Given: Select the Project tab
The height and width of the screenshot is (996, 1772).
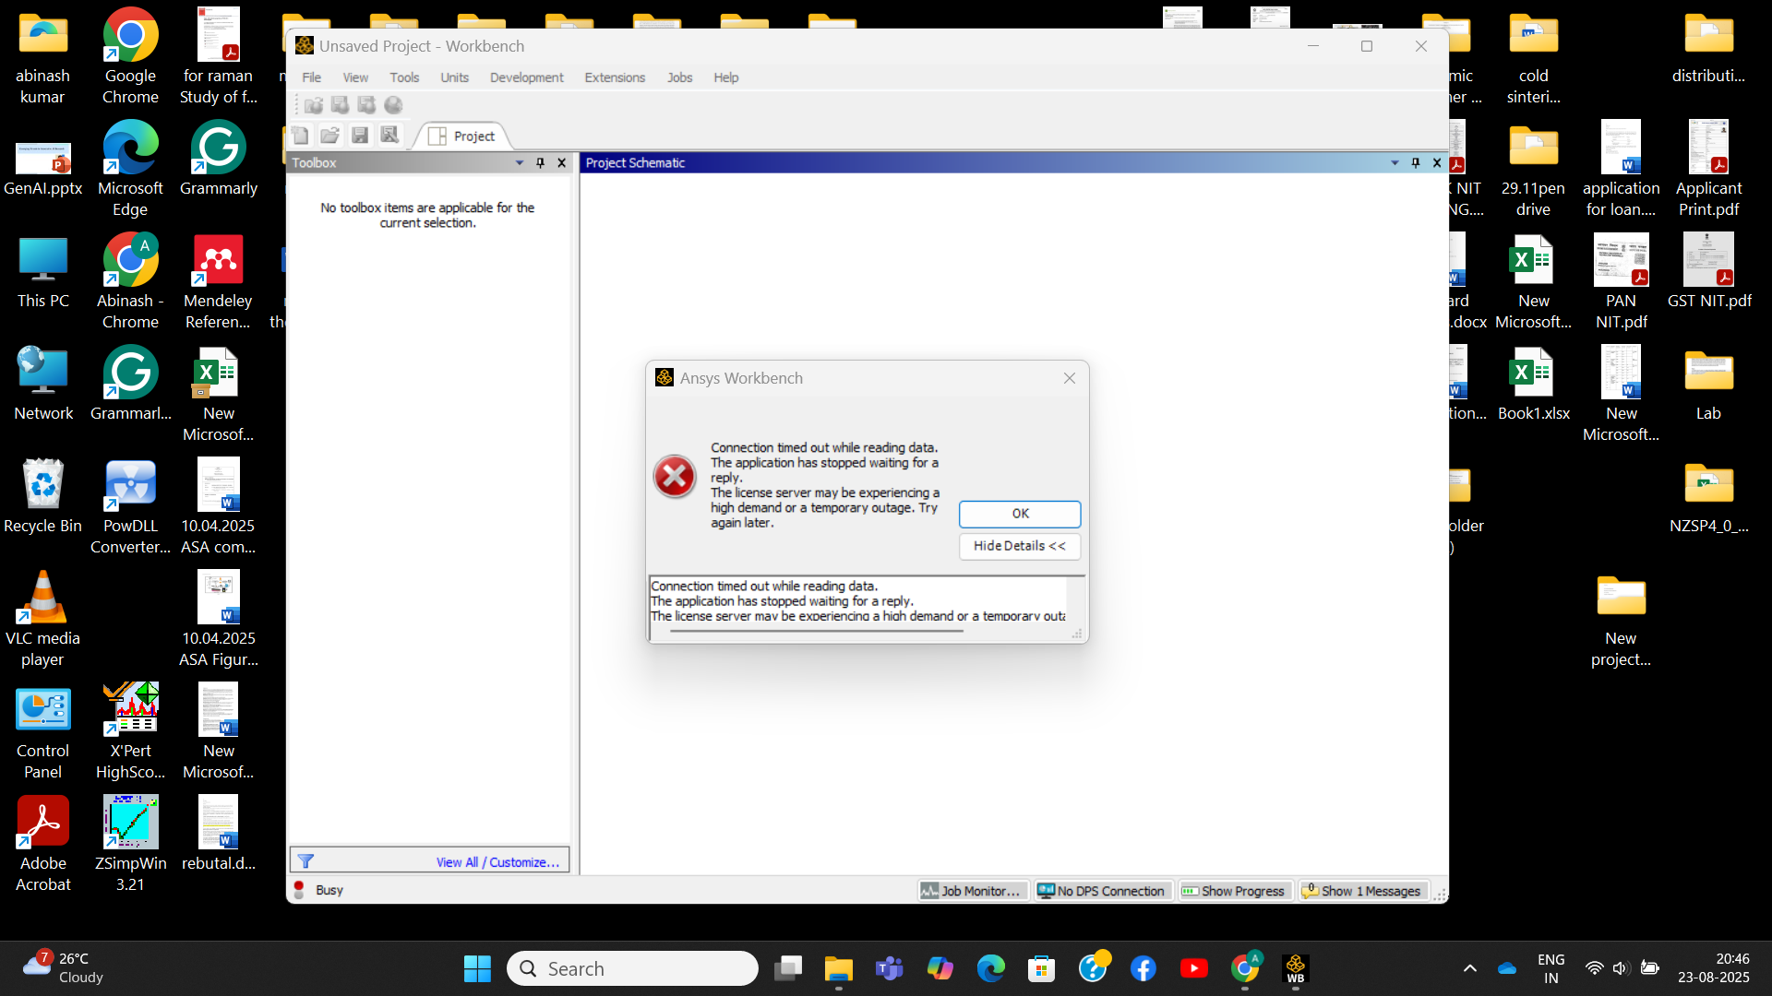Looking at the screenshot, I should [x=464, y=136].
